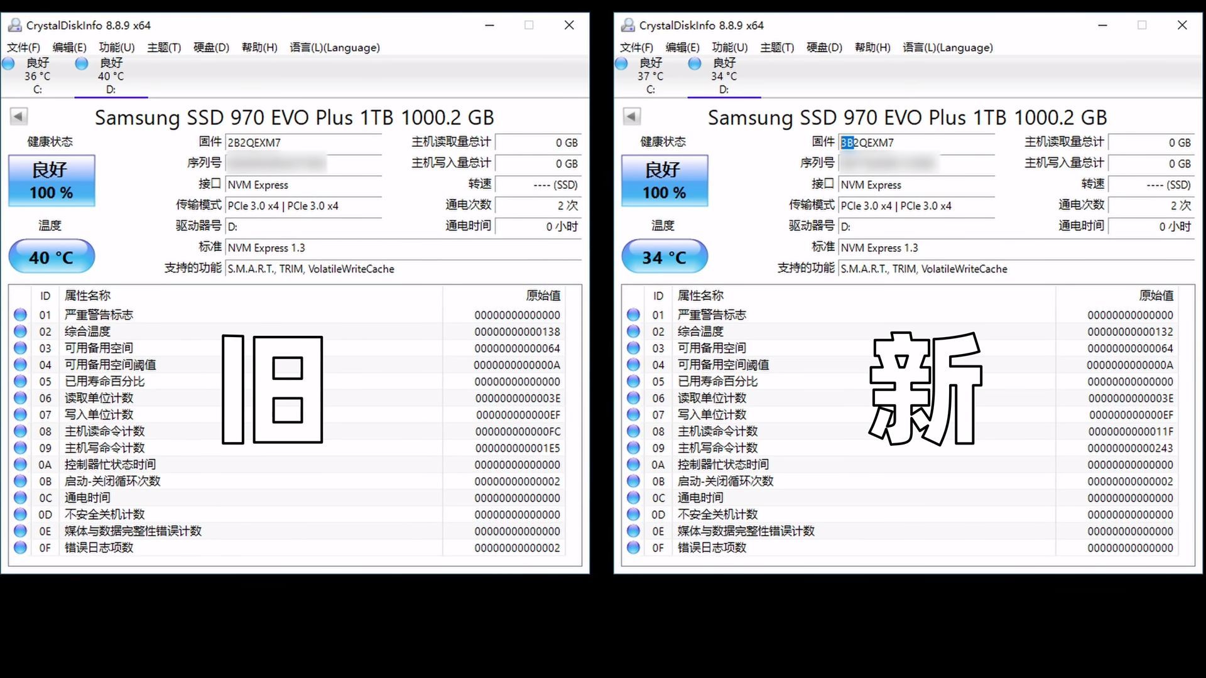Select 综合温度 row in left window
Screen dimensions: 1206x678
click(287, 331)
